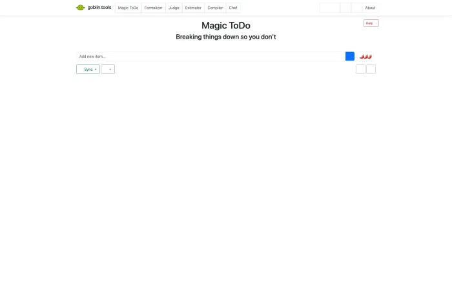The image size is (452, 282).
Task: Expand the unlabeled dropdown beside Sync
Action: [x=108, y=70]
